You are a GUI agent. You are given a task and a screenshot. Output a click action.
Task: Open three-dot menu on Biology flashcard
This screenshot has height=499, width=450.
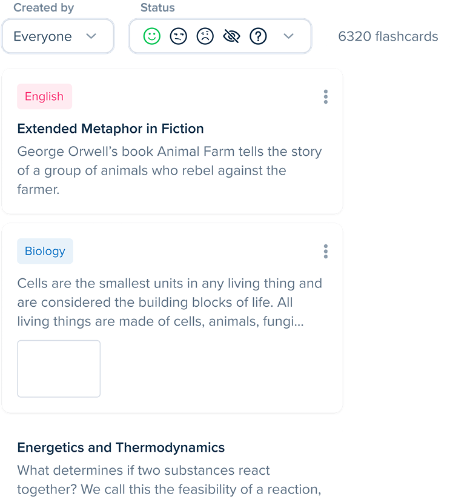[x=326, y=252]
